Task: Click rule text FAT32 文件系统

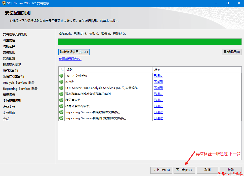Action: point(76,76)
